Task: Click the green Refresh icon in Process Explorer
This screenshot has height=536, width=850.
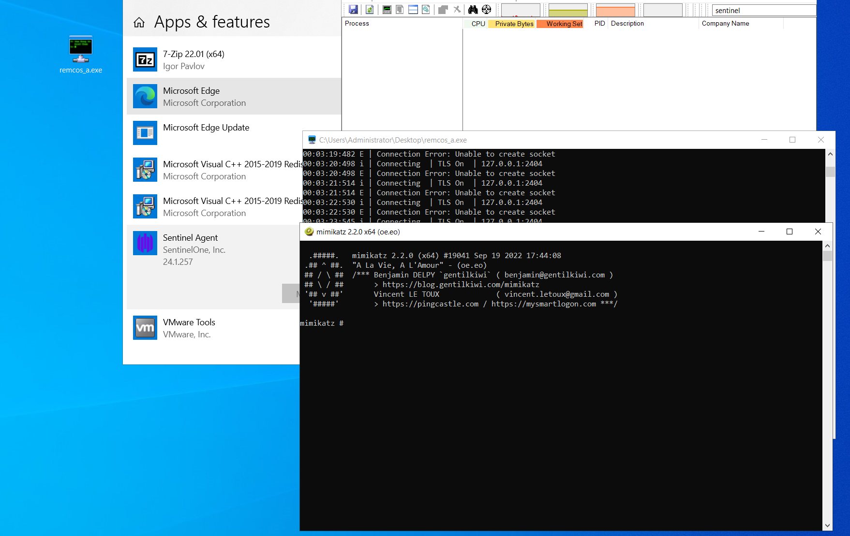Action: click(x=370, y=10)
